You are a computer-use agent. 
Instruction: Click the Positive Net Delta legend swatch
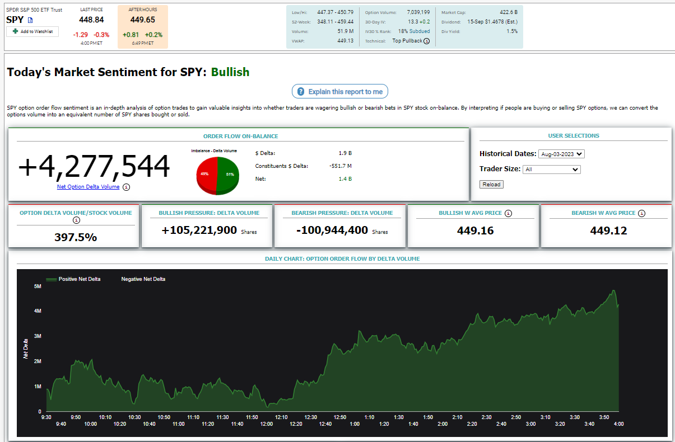pos(51,279)
